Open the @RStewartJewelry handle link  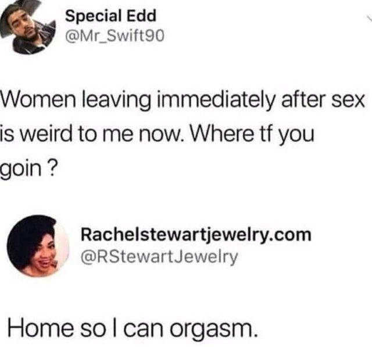pyautogui.click(x=159, y=257)
